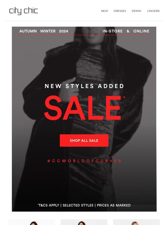Click the IN-STORE & ONLINE text

[x=126, y=31]
